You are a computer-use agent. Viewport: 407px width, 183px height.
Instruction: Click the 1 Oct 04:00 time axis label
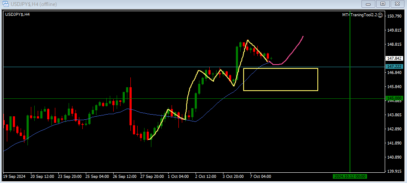point(178,176)
